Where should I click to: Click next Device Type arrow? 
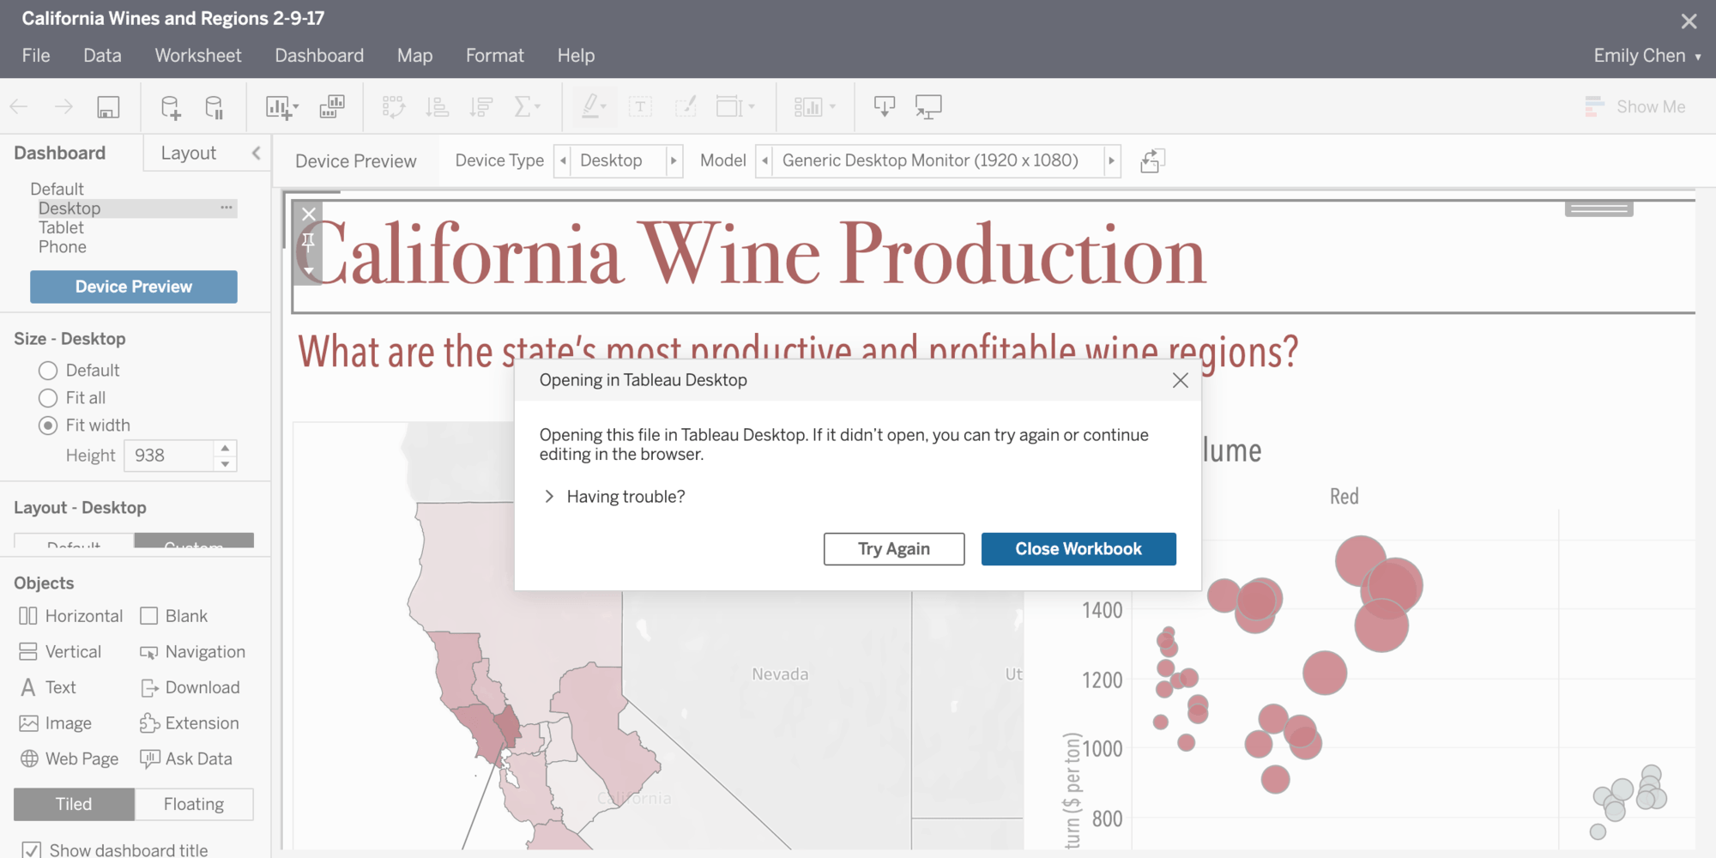click(x=674, y=160)
